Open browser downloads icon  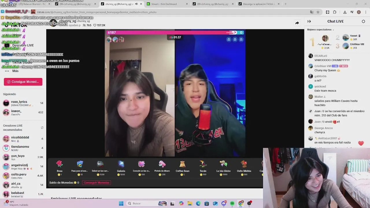pos(345,12)
